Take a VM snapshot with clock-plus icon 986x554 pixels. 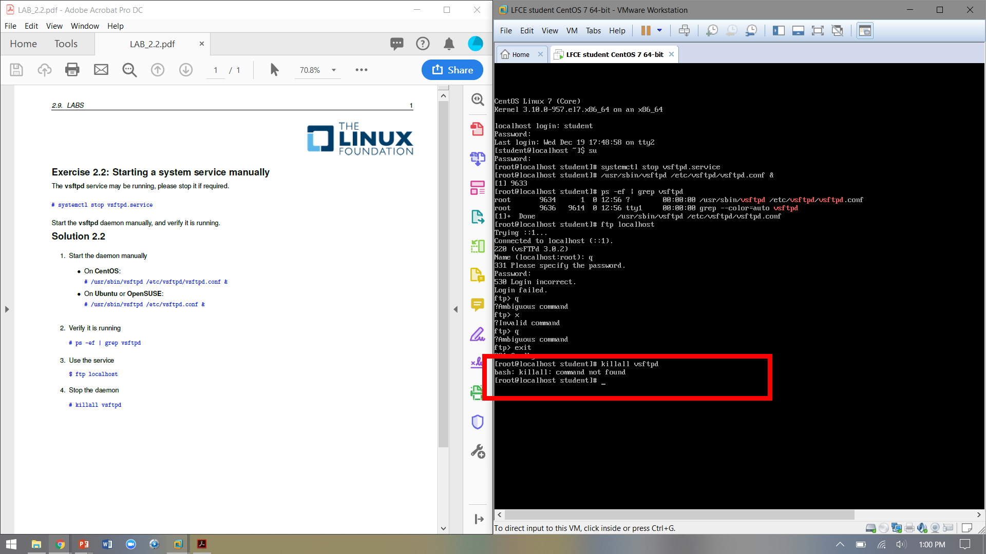[712, 31]
